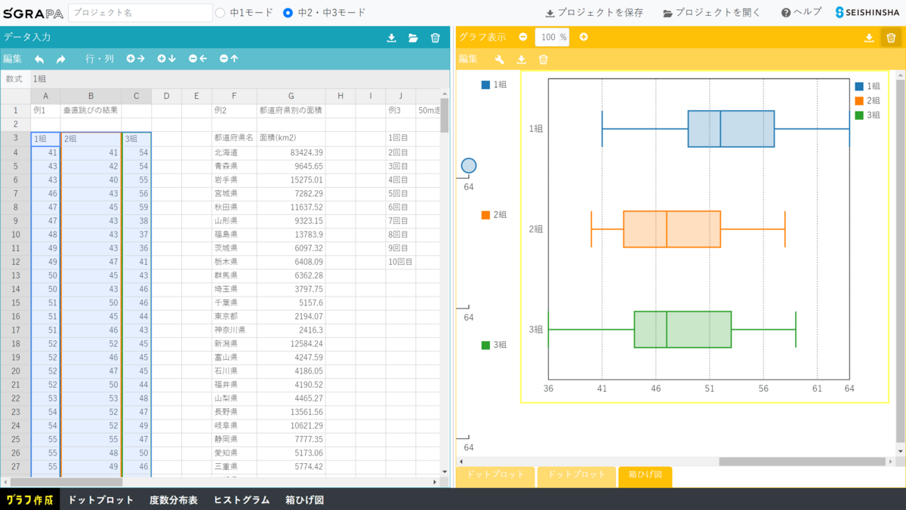Click the blue 1組 box plot box

coord(731,128)
